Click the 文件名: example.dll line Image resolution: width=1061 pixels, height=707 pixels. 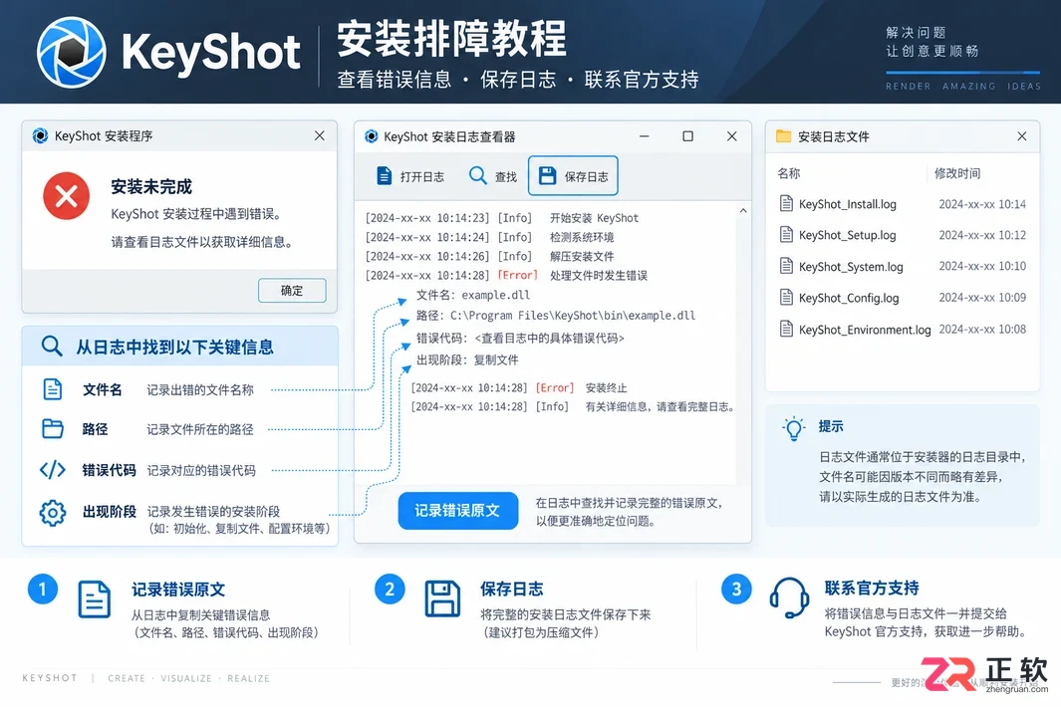(473, 295)
